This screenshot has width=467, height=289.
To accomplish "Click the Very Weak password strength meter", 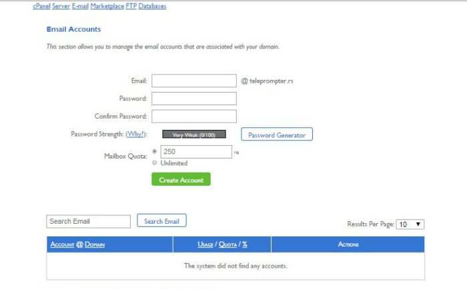I will tap(194, 135).
